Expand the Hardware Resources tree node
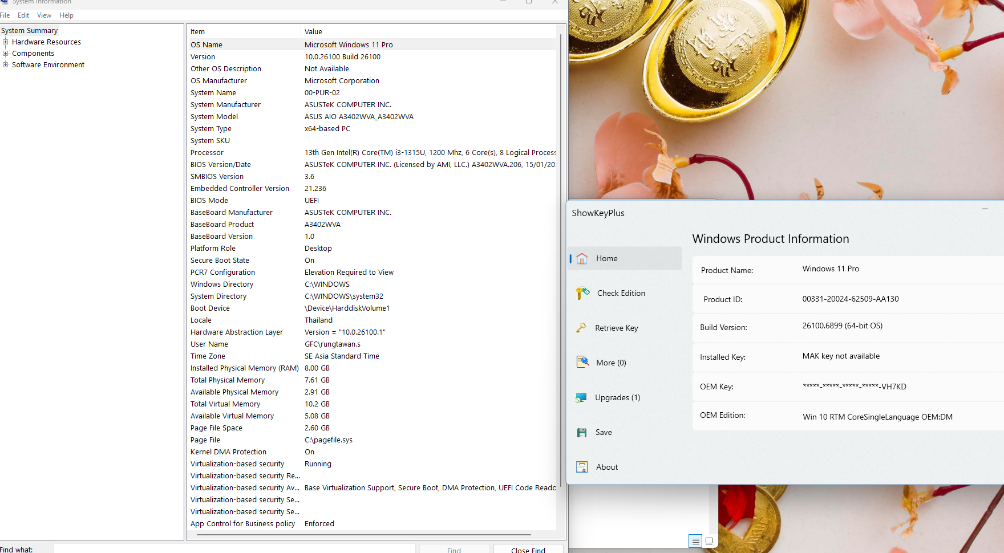This screenshot has width=1004, height=553. [6, 42]
